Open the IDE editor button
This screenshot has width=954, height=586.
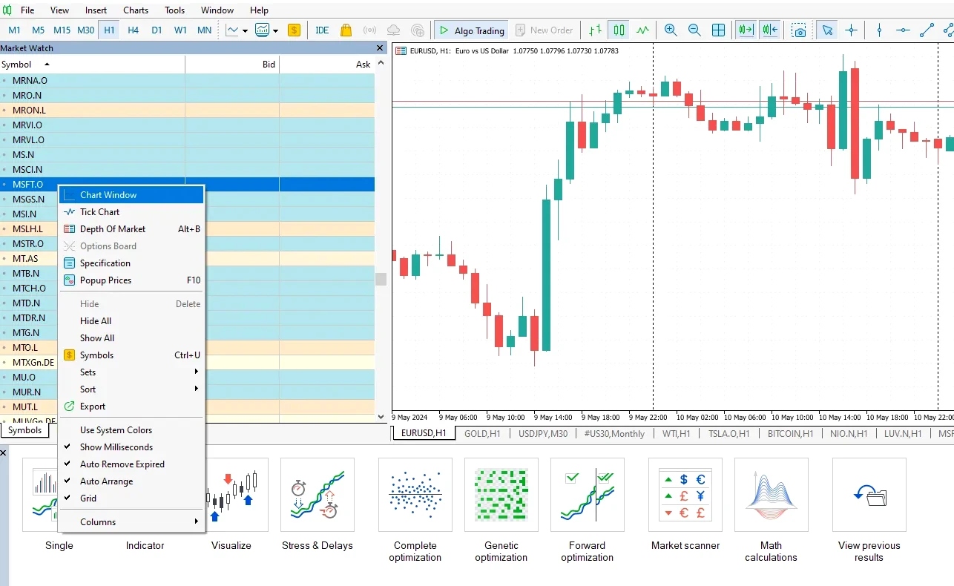pos(322,30)
